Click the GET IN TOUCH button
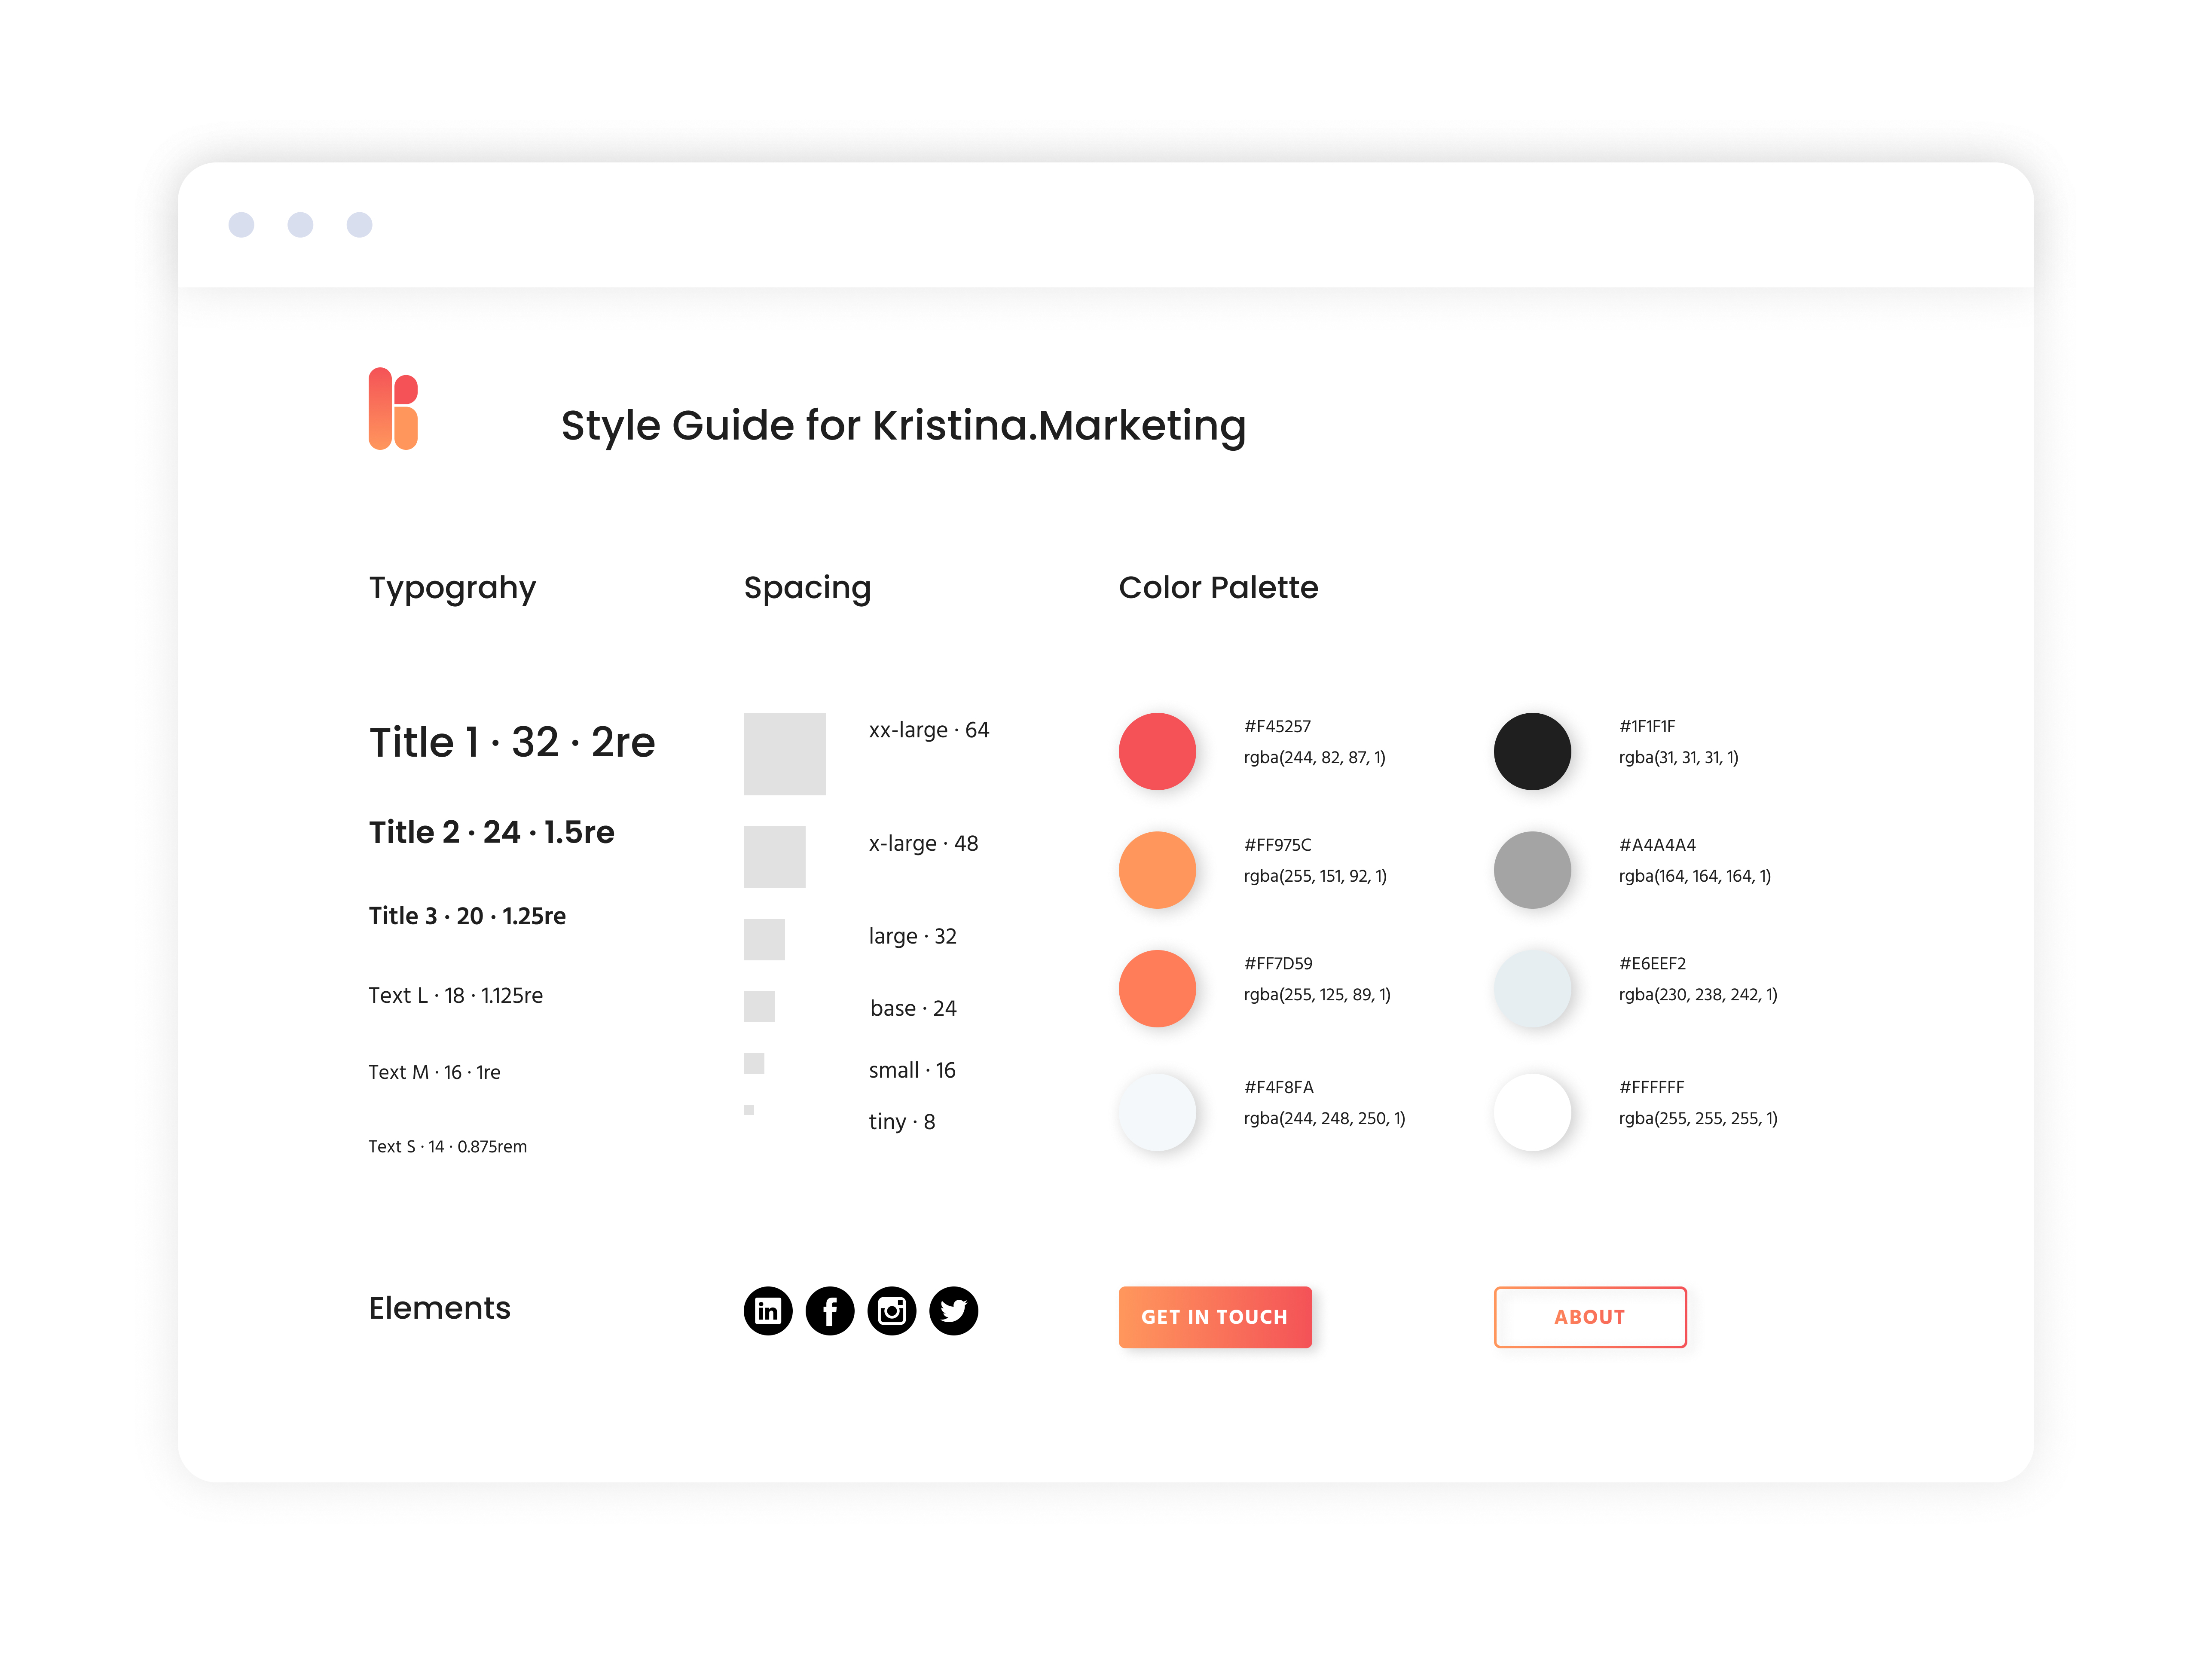Viewport: 2212px width, 1659px height. point(1216,1316)
